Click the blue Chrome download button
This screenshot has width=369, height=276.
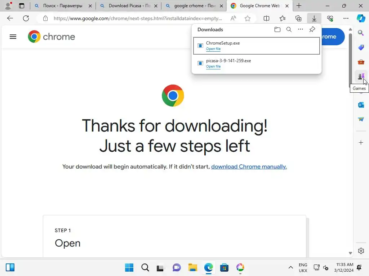pos(333,37)
